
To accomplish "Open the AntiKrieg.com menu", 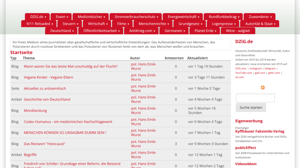I will (142, 31).
